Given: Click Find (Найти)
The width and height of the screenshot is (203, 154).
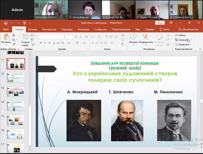Looking at the screenshot, I should click(x=180, y=35).
